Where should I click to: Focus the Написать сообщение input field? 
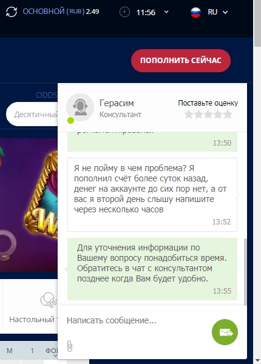click(x=137, y=320)
